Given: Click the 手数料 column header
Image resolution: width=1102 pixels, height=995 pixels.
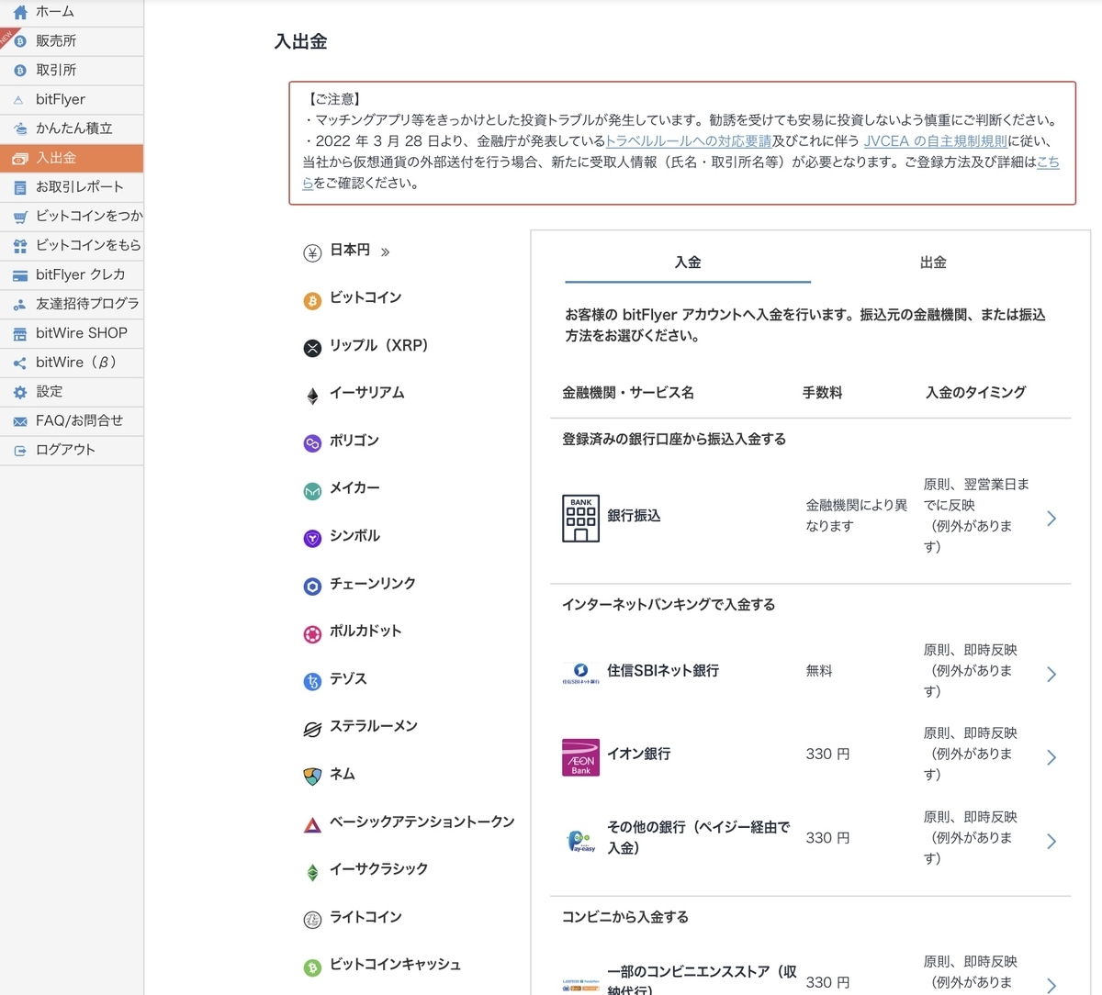Looking at the screenshot, I should coord(822,392).
